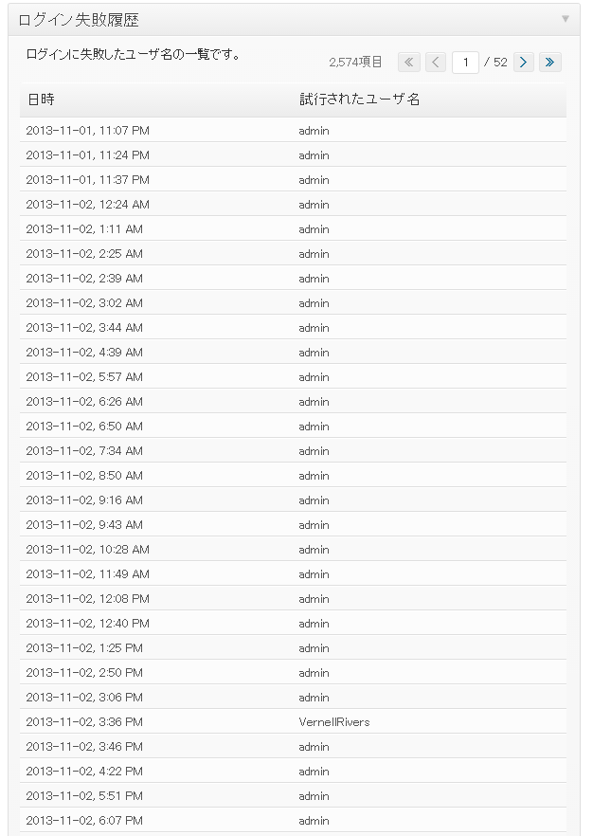Click admin entry at 2013-11-02, 12:08 PM
The height and width of the screenshot is (836, 593).
click(x=314, y=599)
